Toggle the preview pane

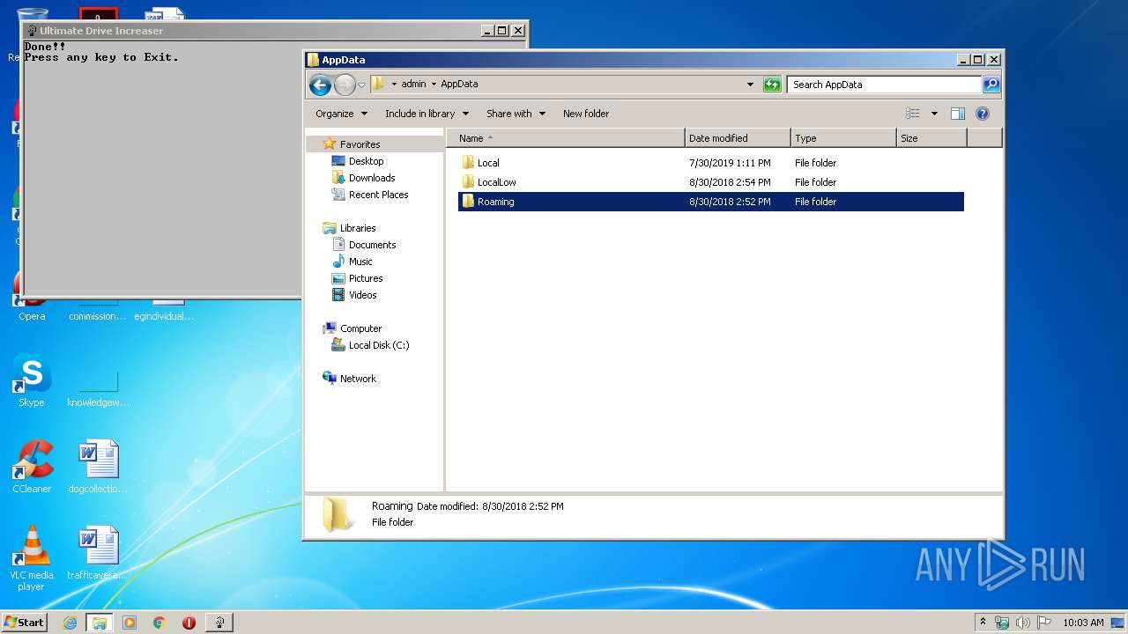958,114
